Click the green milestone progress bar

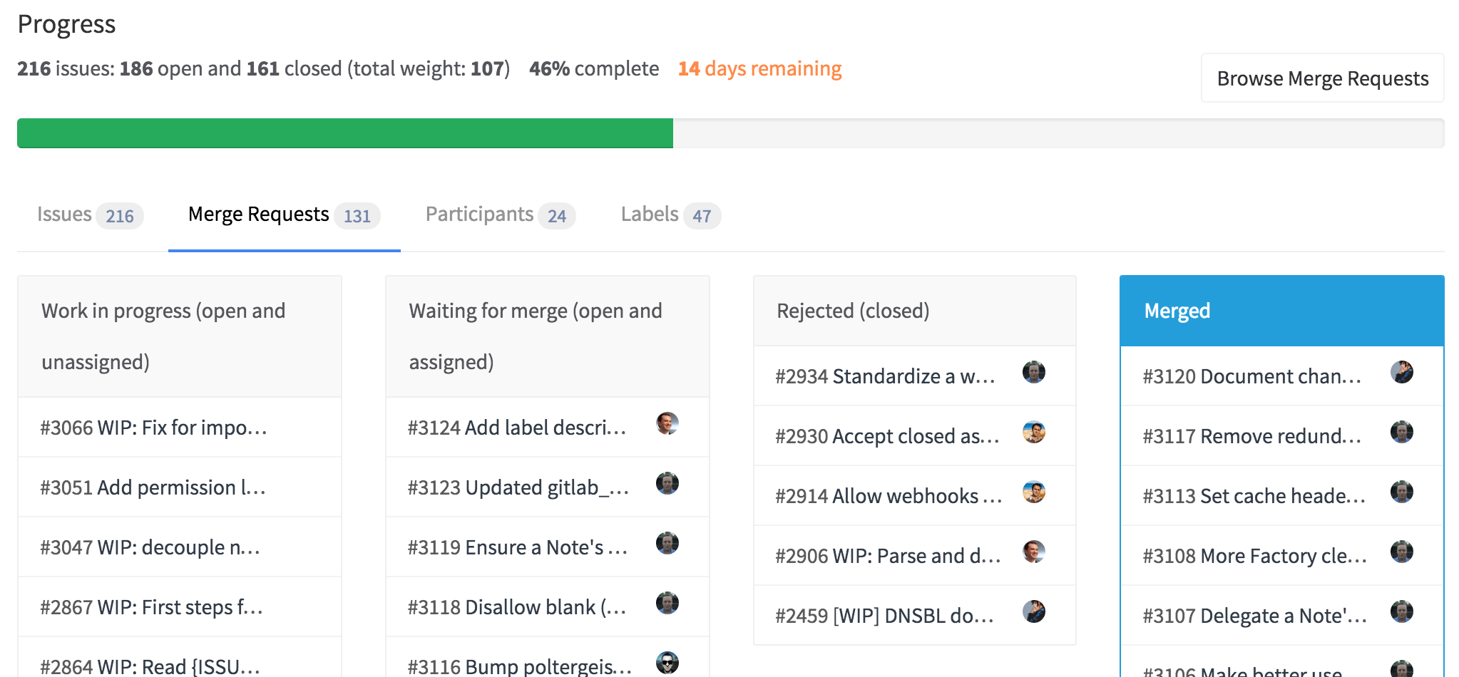tap(345, 133)
